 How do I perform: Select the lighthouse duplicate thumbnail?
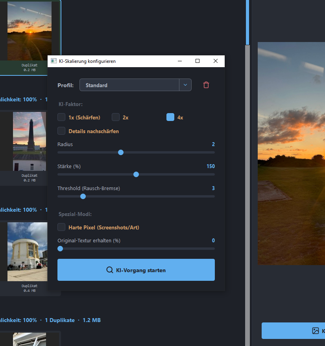30,141
